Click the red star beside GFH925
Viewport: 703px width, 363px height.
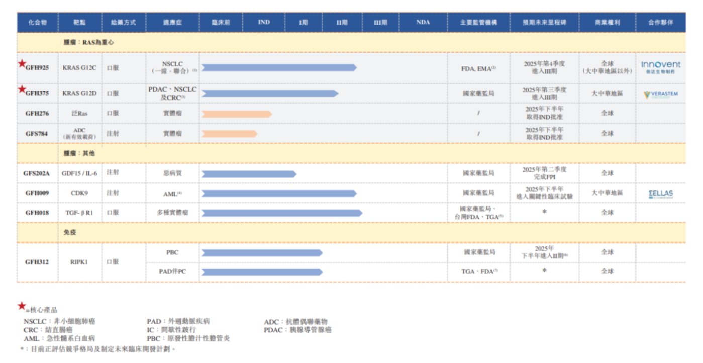[22, 63]
